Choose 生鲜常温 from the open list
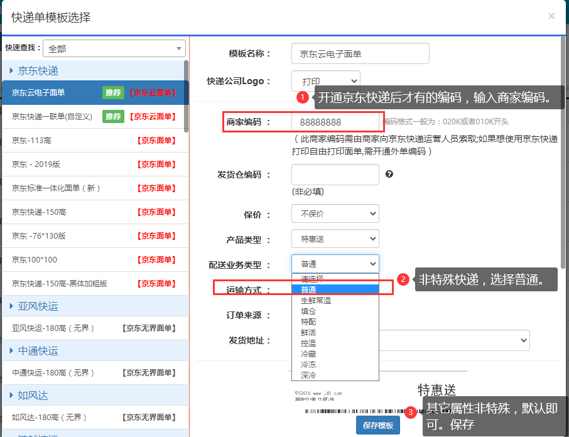The width and height of the screenshot is (569, 437). click(316, 301)
